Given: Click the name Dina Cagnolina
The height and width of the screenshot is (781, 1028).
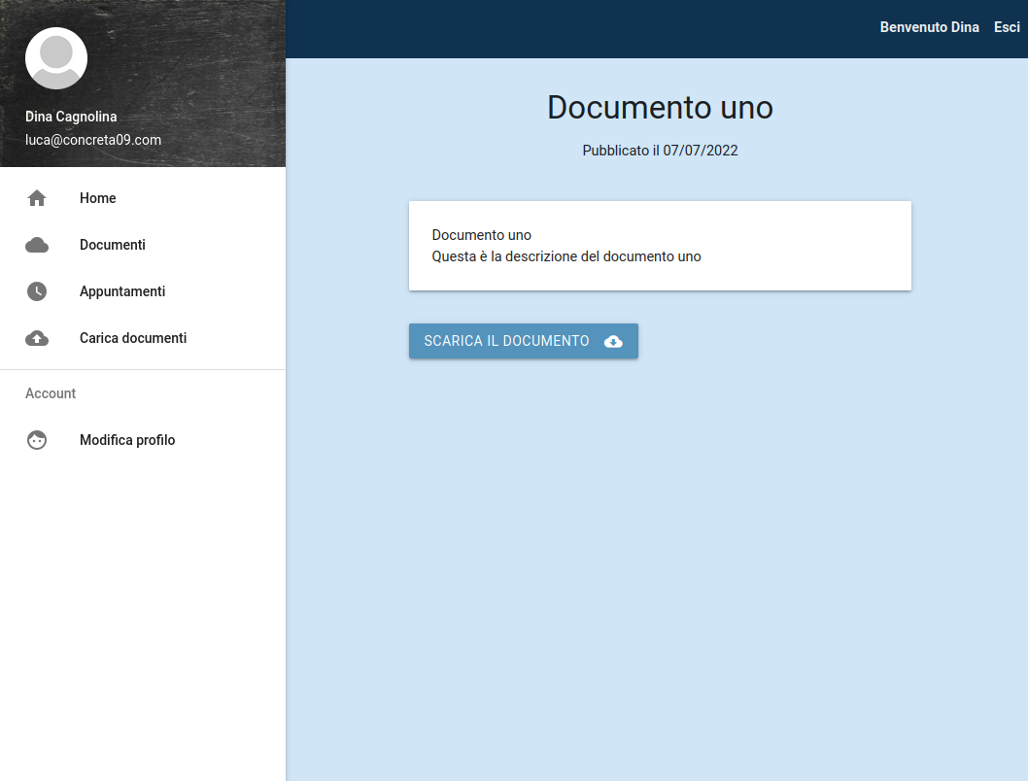Looking at the screenshot, I should coord(71,117).
